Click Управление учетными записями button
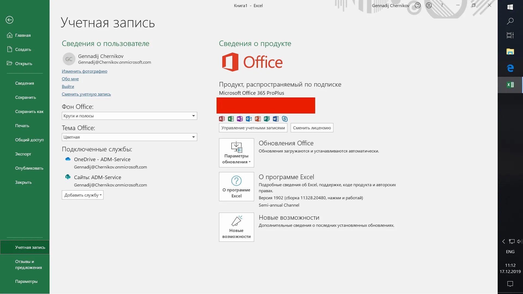Image resolution: width=523 pixels, height=294 pixels. click(253, 128)
